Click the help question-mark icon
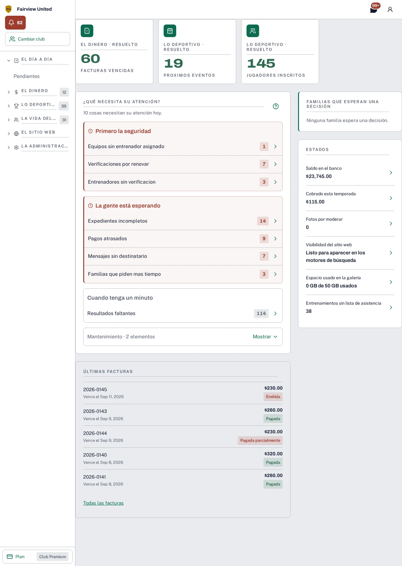Viewport: 402px width, 566px height. (x=276, y=106)
